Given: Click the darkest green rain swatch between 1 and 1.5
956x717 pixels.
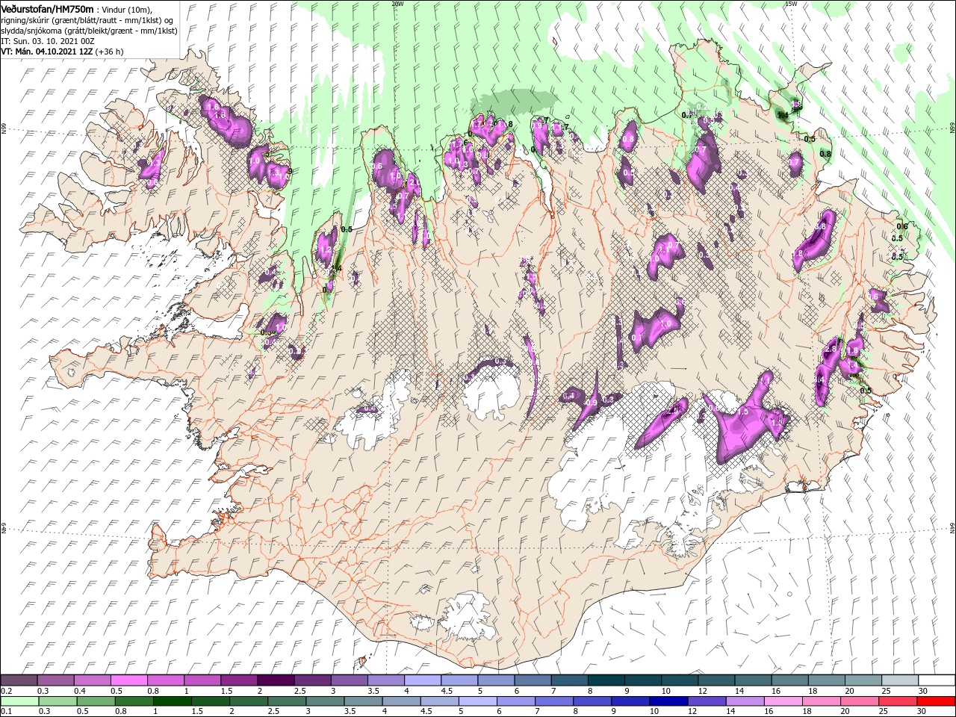Looking at the screenshot, I should 172,701.
